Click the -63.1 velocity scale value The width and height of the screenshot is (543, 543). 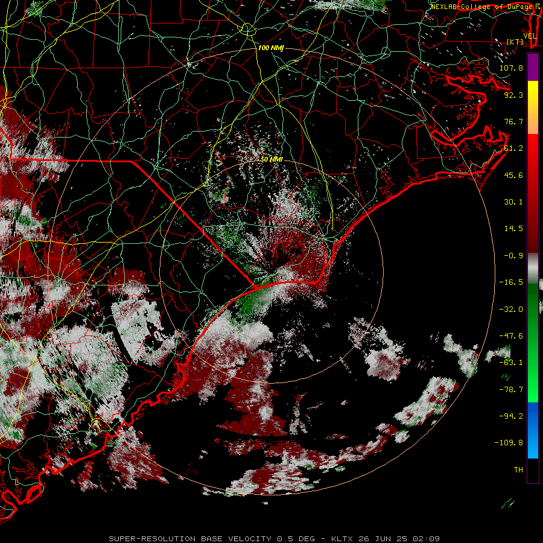511,363
